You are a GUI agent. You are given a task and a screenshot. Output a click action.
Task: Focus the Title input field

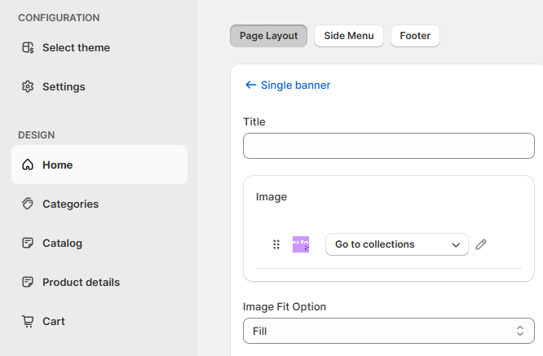tap(389, 146)
